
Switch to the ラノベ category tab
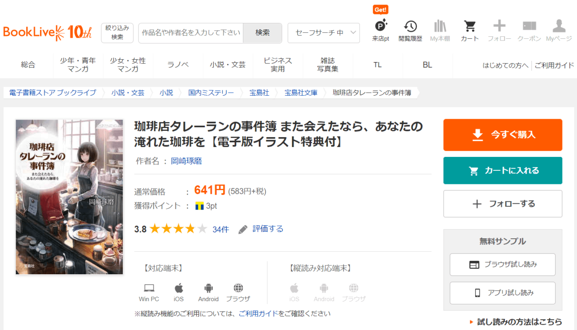coord(178,65)
